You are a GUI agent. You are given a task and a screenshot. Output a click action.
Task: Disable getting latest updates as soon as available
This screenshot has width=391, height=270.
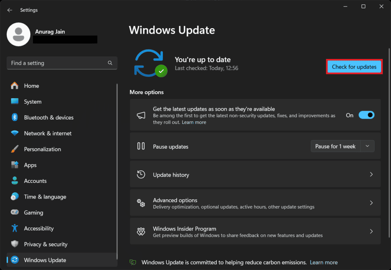(x=366, y=115)
